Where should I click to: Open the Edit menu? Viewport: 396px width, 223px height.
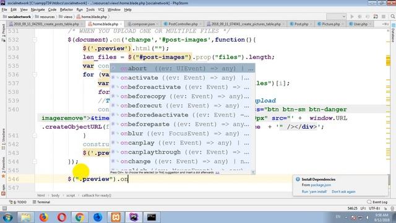[x=14, y=10]
